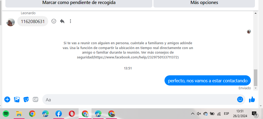This screenshot has width=263, height=119.
Task: Open the emoji picker in message box
Action: click(240, 100)
